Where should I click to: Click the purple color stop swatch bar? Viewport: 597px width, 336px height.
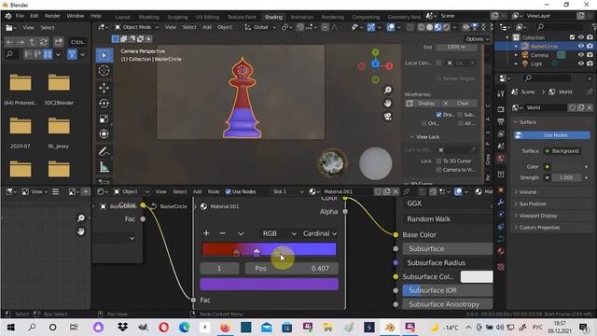tap(270, 284)
